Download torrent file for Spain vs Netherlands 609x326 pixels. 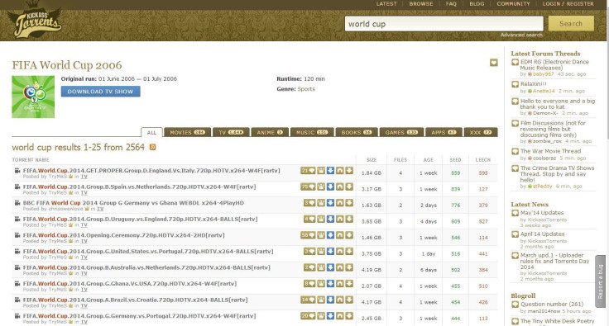[x=349, y=187]
